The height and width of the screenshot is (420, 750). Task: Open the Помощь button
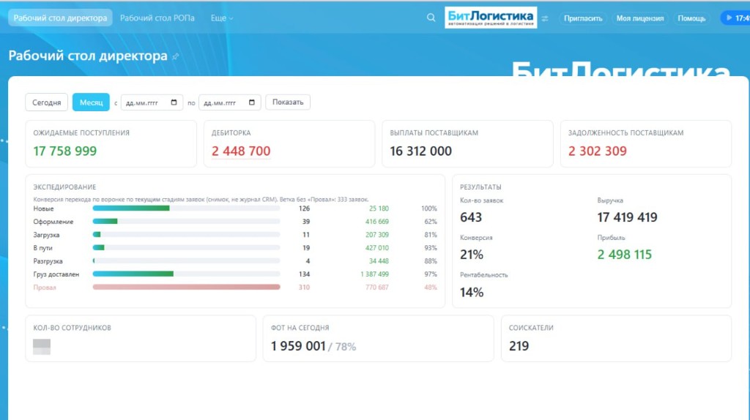click(x=691, y=18)
